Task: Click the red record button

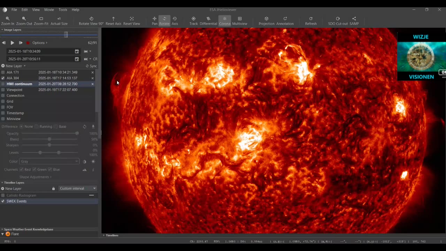Action: (x=28, y=43)
